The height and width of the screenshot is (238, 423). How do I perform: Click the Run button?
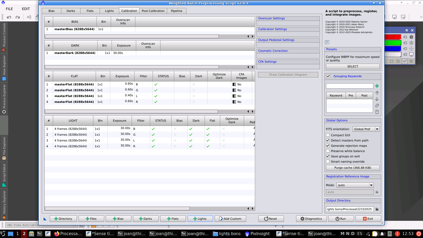point(341,219)
